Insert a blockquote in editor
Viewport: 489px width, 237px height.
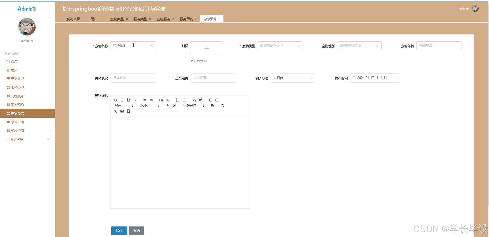[145, 100]
